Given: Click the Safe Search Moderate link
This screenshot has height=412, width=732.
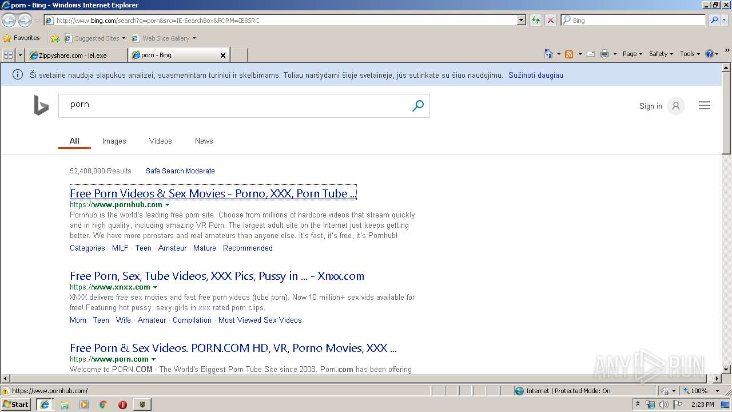Looking at the screenshot, I should [180, 171].
